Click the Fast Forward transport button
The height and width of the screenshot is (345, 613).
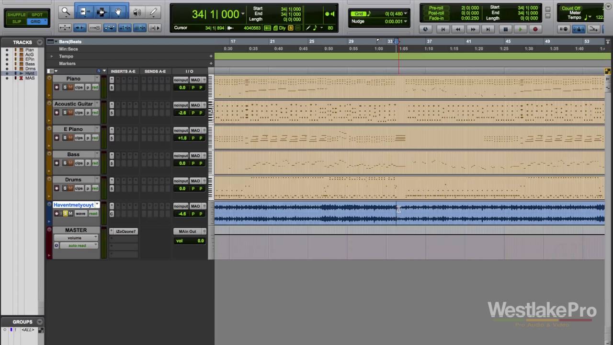pos(473,29)
